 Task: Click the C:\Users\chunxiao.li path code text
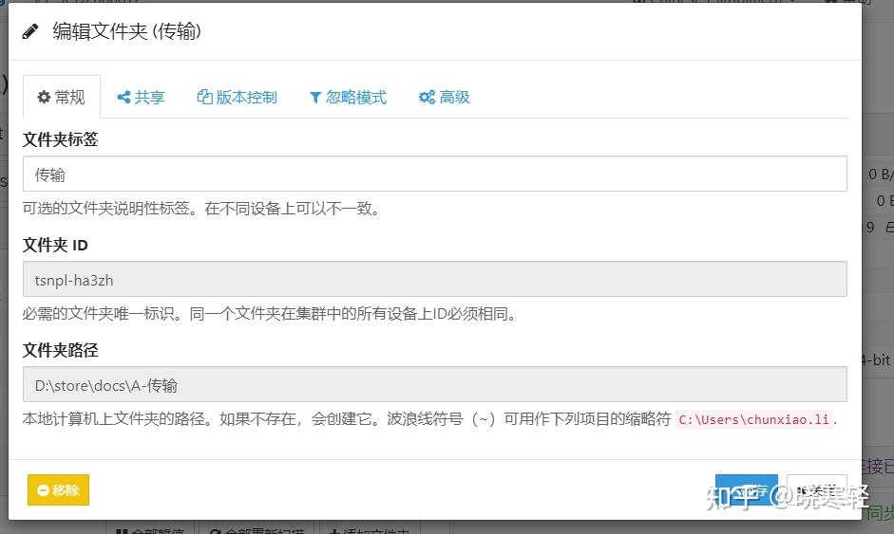coord(753,420)
